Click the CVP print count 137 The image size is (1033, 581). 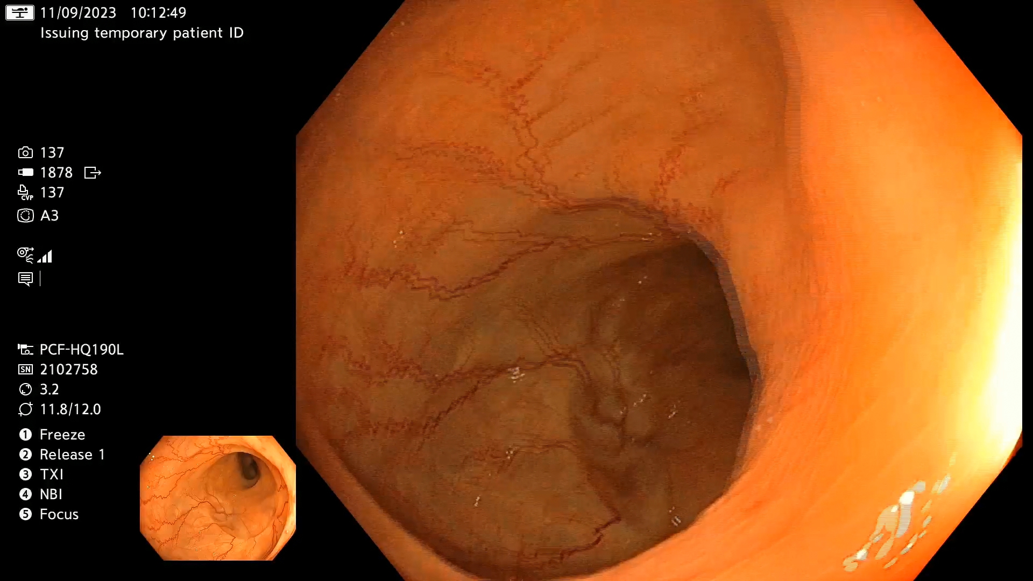click(52, 193)
